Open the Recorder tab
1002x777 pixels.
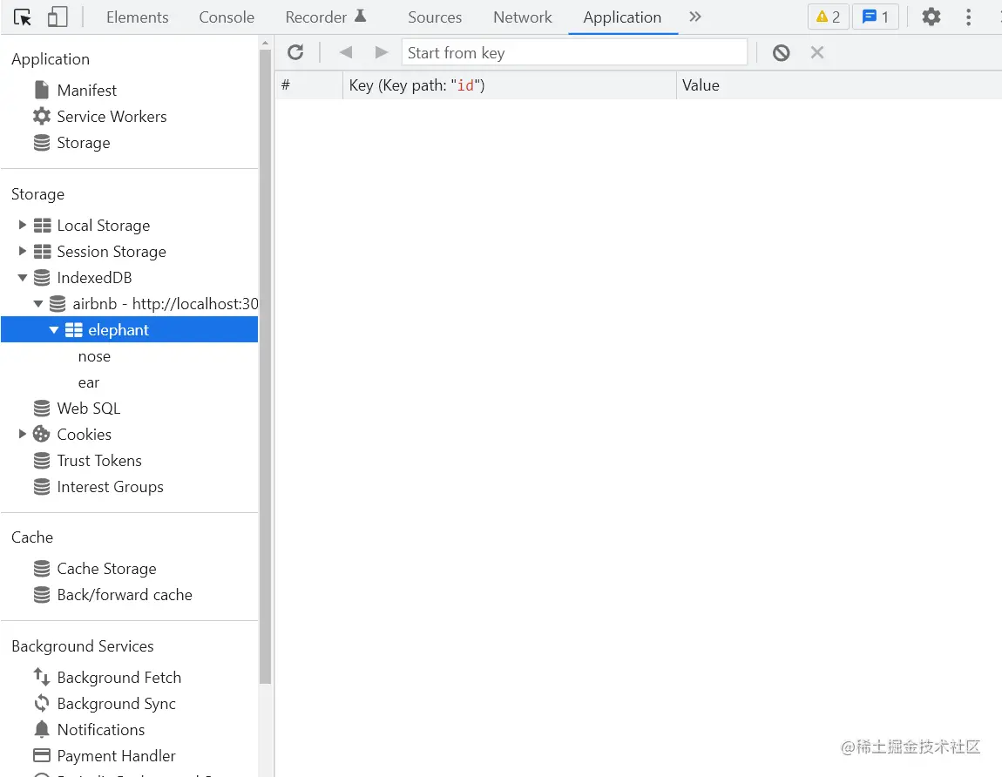point(325,17)
